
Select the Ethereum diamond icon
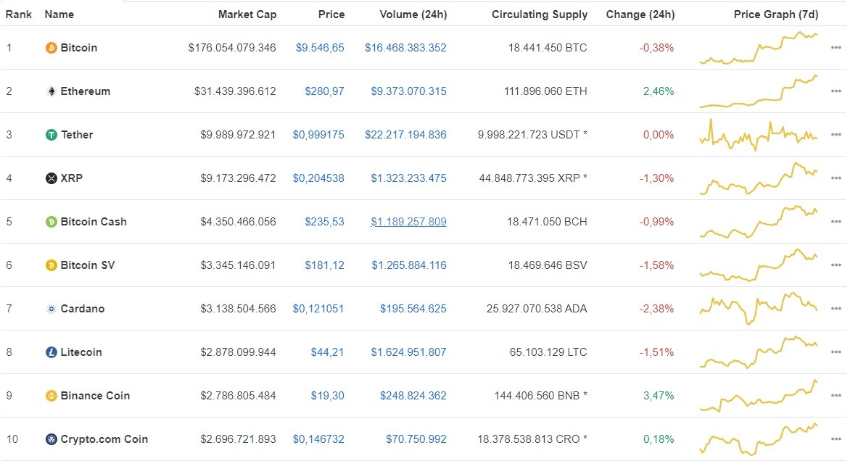tap(50, 91)
